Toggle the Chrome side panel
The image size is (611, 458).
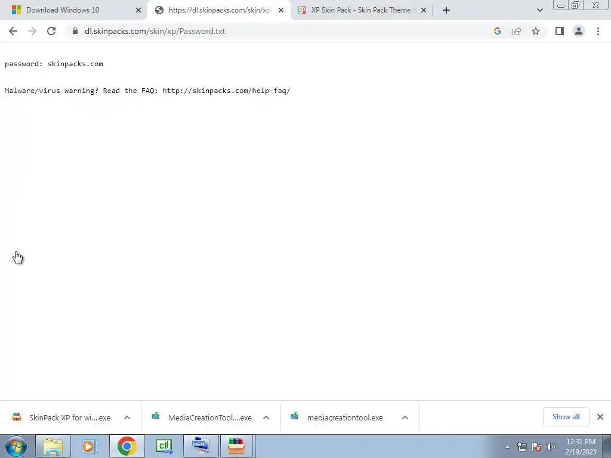560,31
